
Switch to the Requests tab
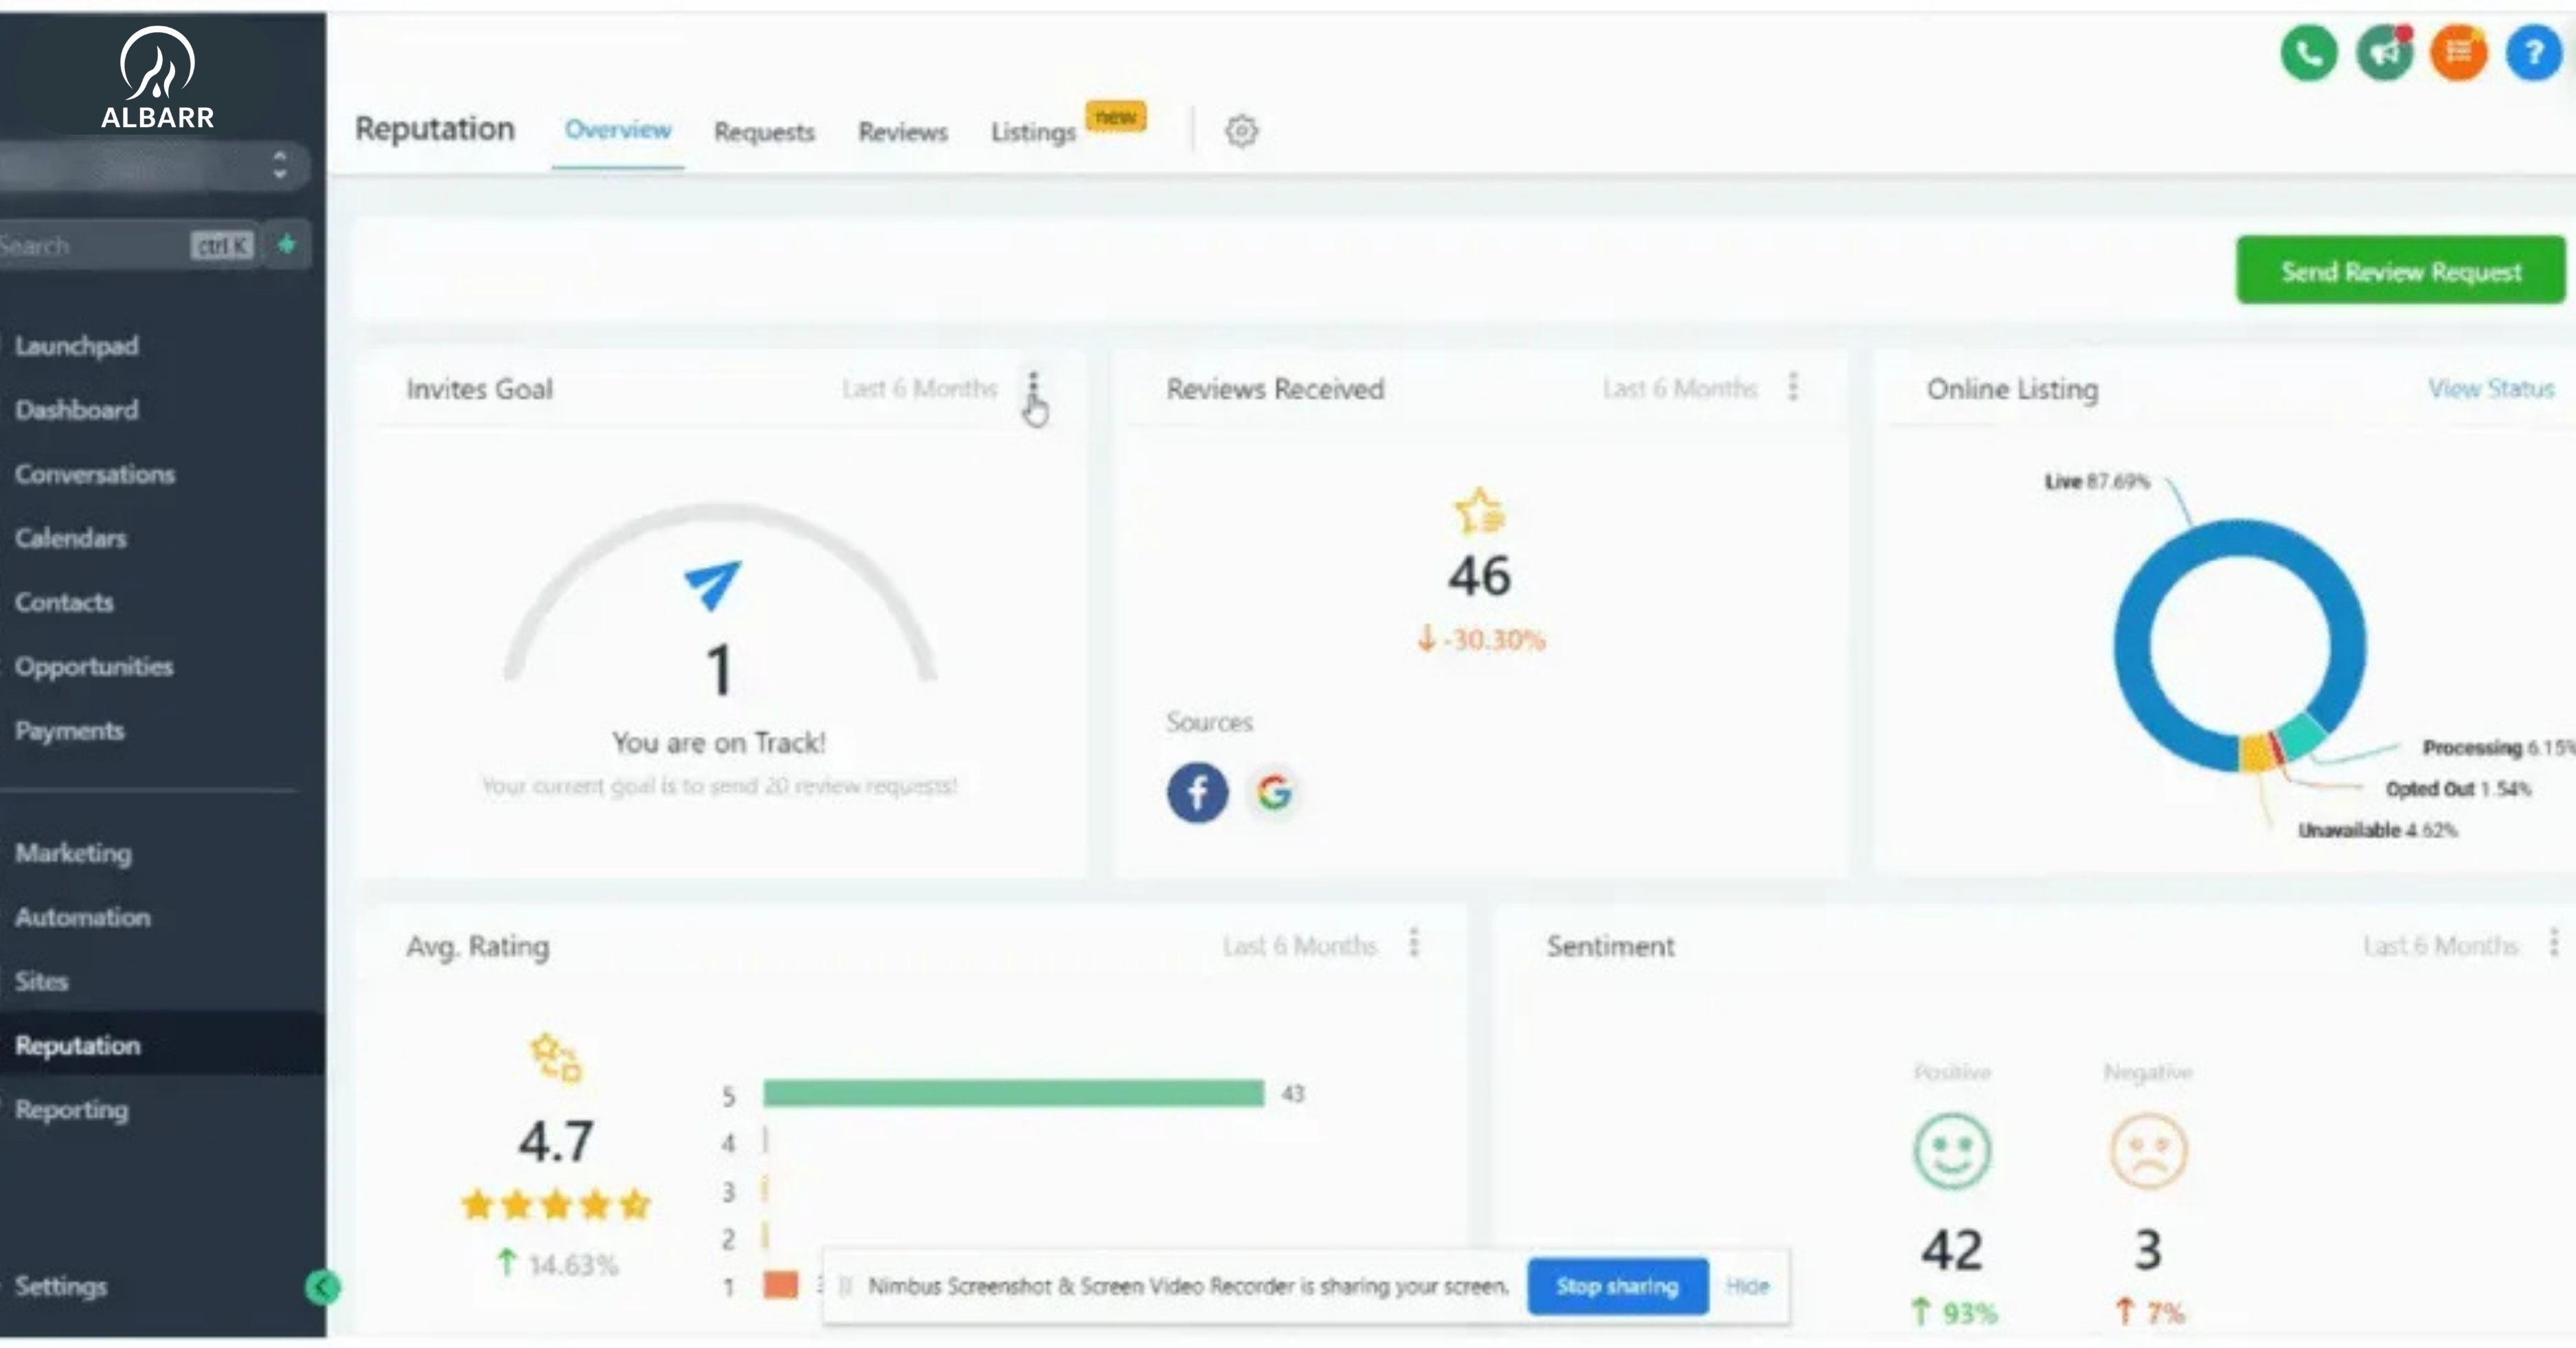tap(764, 132)
